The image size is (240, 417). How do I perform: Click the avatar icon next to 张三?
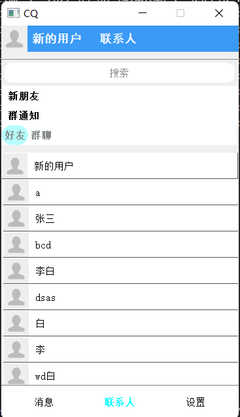point(16,218)
